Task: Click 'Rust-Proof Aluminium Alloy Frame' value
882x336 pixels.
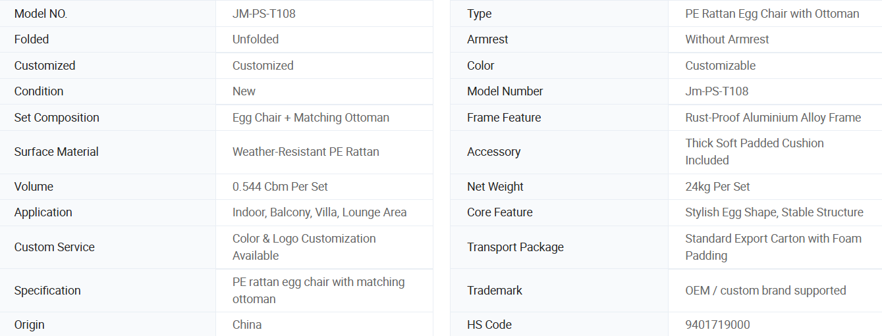Action: click(773, 118)
